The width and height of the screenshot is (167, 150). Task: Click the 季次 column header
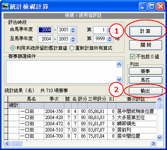pyautogui.click(x=54, y=99)
